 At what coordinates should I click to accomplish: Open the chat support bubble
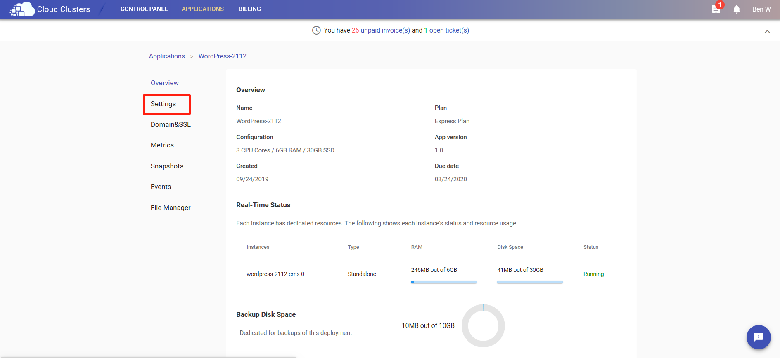tap(759, 337)
